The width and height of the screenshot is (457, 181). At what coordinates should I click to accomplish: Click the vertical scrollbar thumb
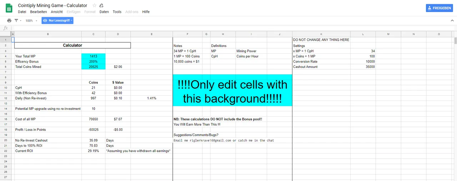[x=455, y=40]
